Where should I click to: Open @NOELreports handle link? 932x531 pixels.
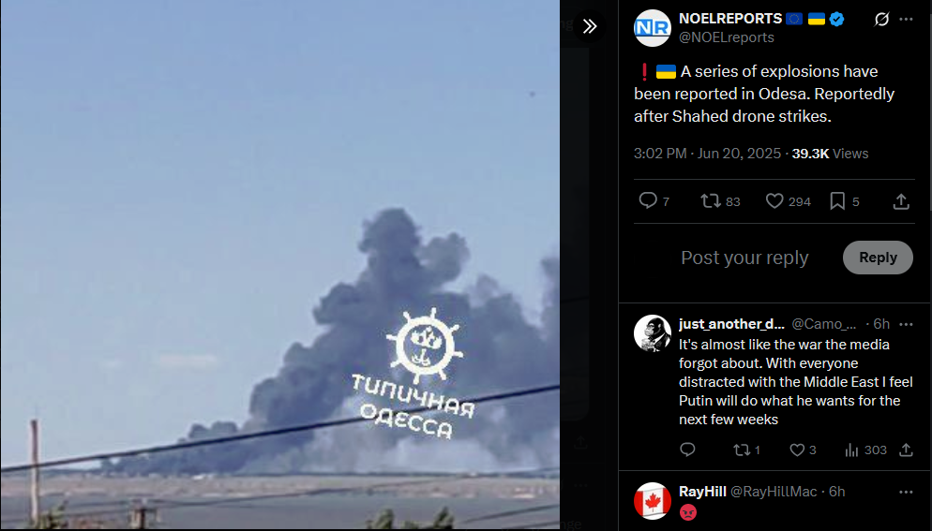click(x=727, y=37)
